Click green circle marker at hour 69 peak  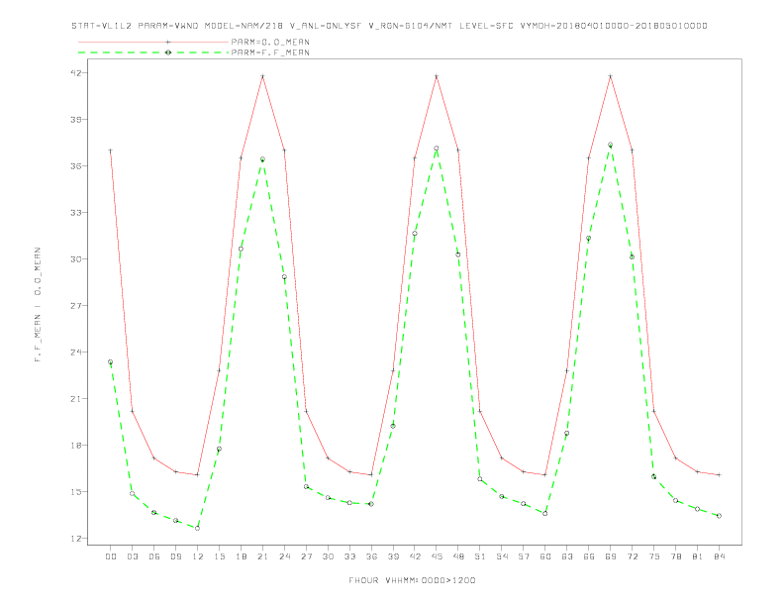611,145
